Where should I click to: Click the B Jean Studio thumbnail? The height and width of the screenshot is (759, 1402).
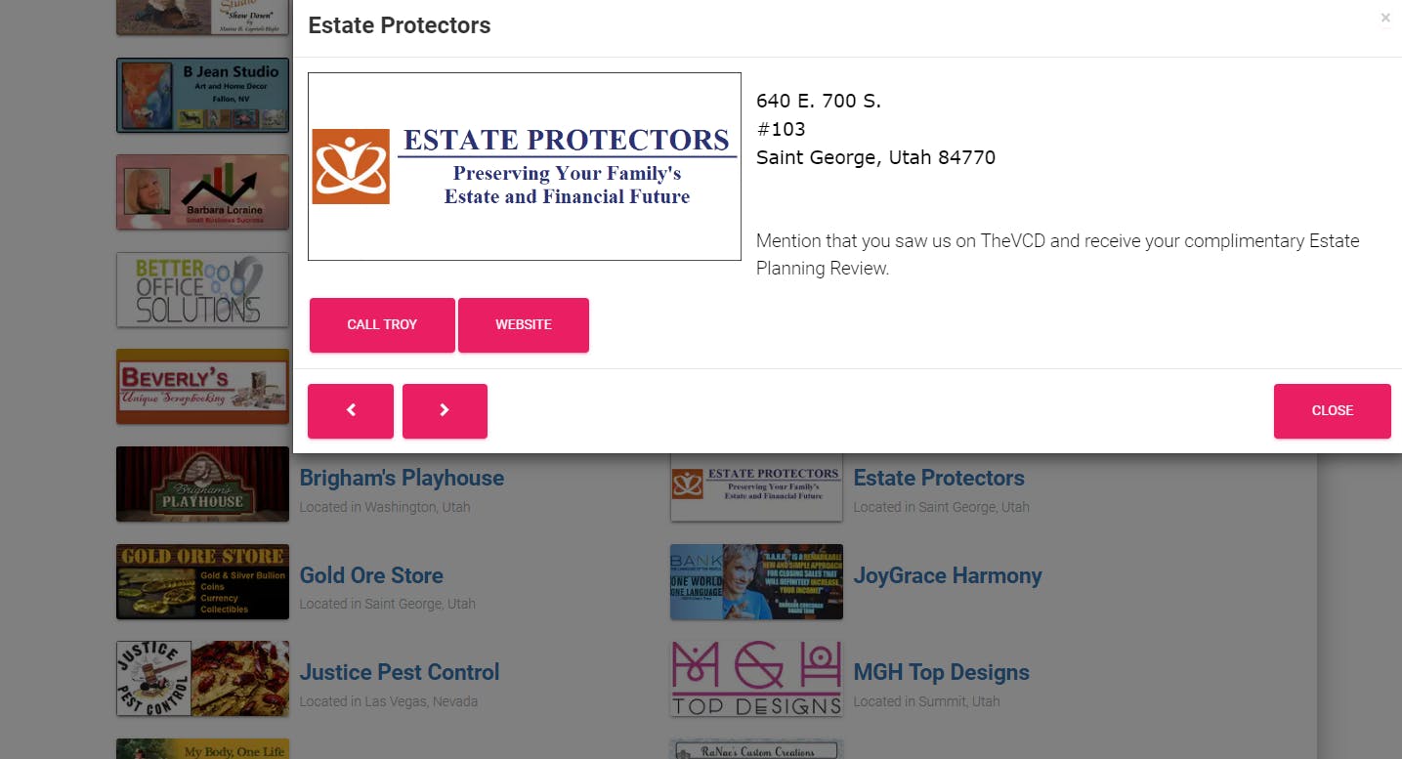[202, 95]
